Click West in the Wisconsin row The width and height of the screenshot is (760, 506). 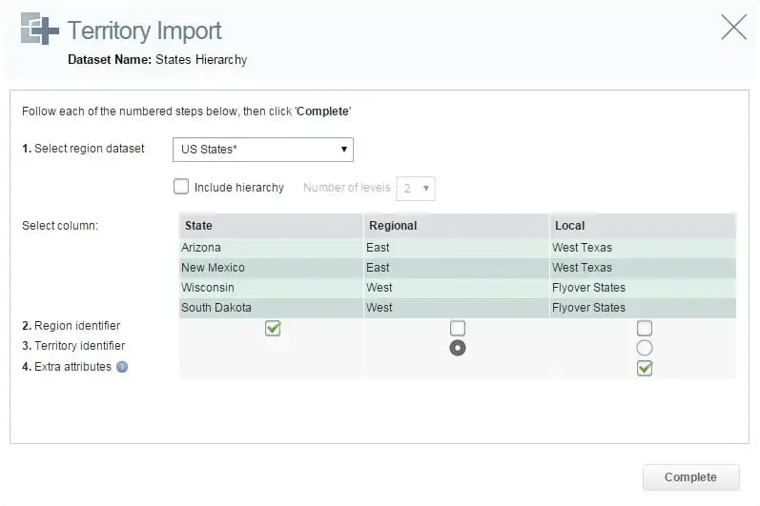(x=457, y=288)
